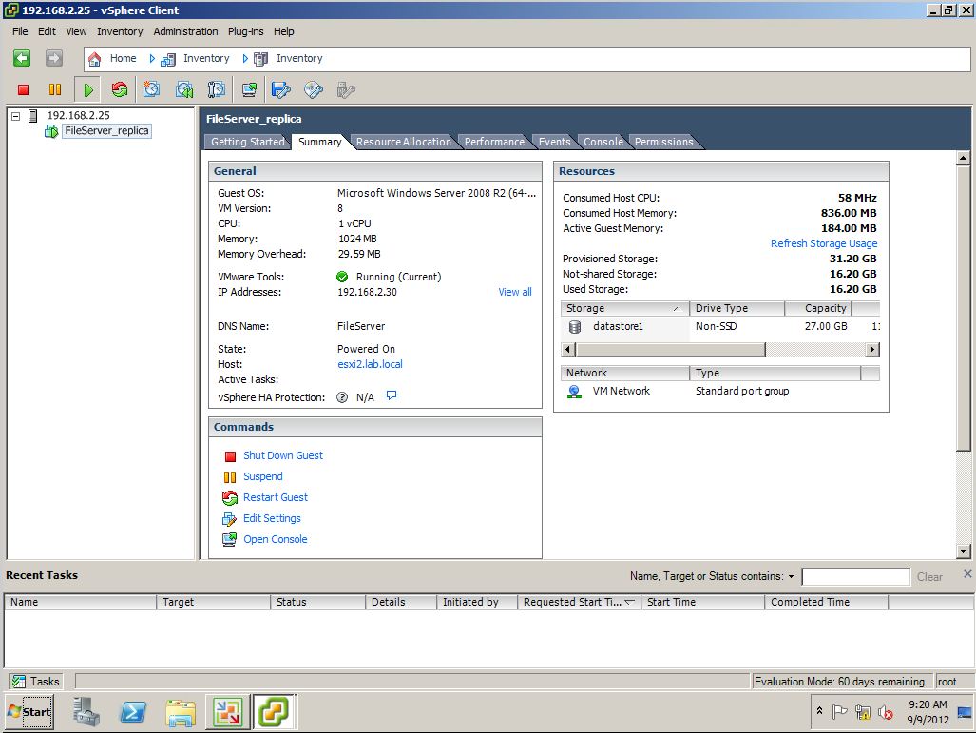Viewport: 976px width, 733px height.
Task: Click the sort arrow on Storage column header
Action: click(676, 309)
